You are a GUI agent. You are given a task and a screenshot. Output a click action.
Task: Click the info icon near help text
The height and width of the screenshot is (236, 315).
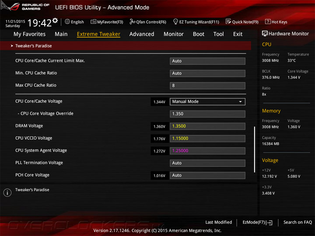[7, 192]
